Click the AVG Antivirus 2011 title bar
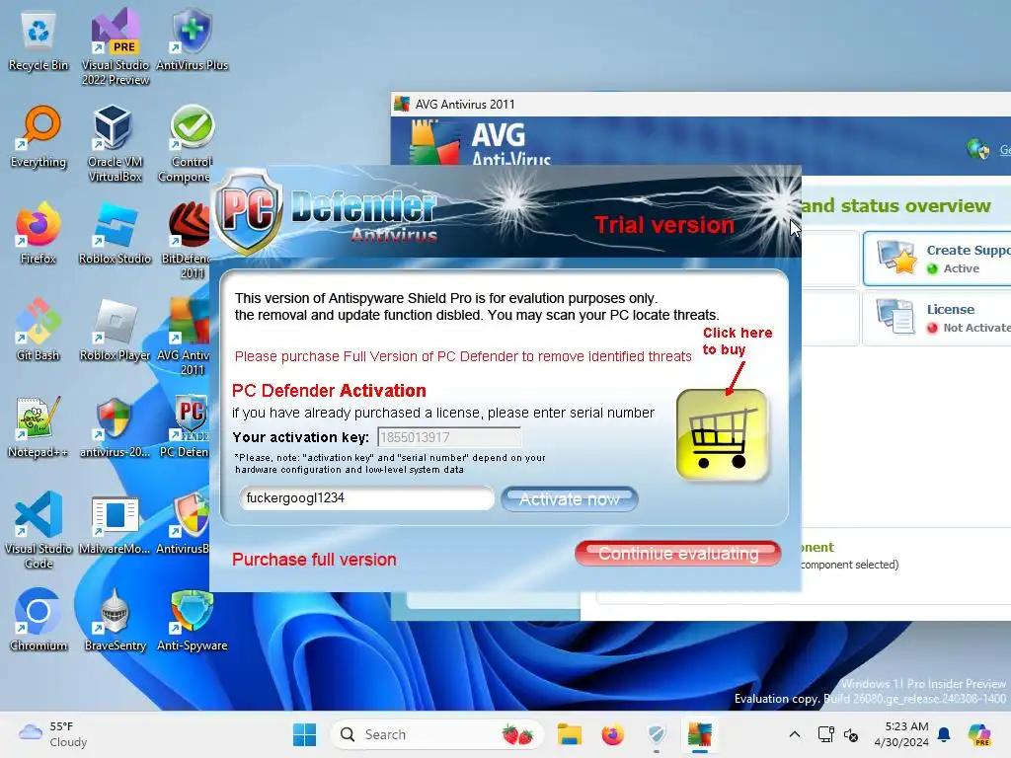The height and width of the screenshot is (758, 1011). [x=701, y=104]
